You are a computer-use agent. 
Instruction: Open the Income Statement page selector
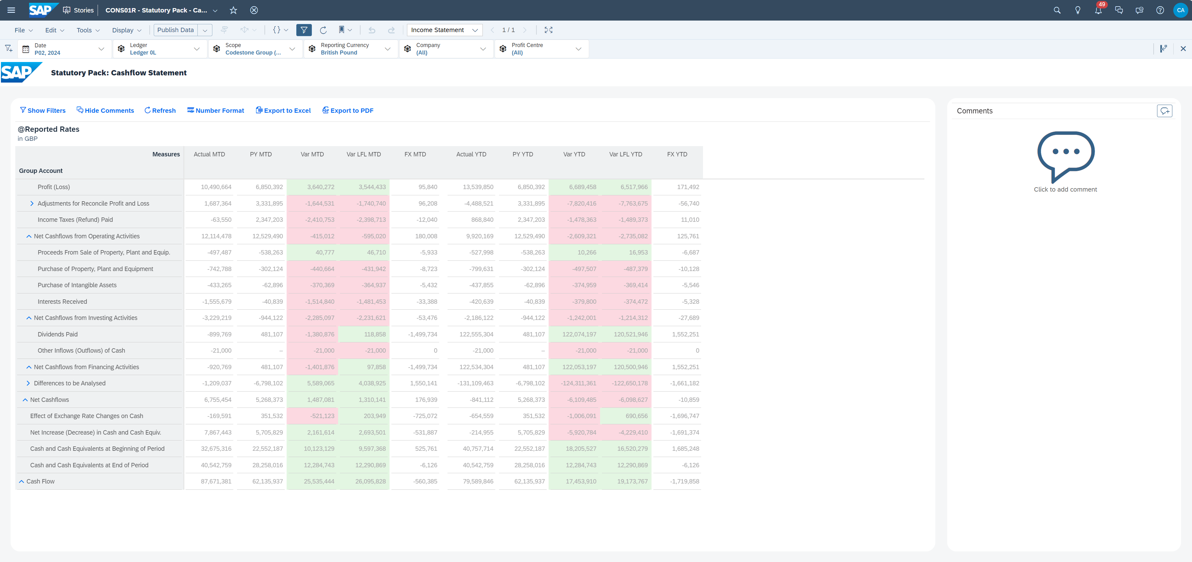click(x=444, y=30)
